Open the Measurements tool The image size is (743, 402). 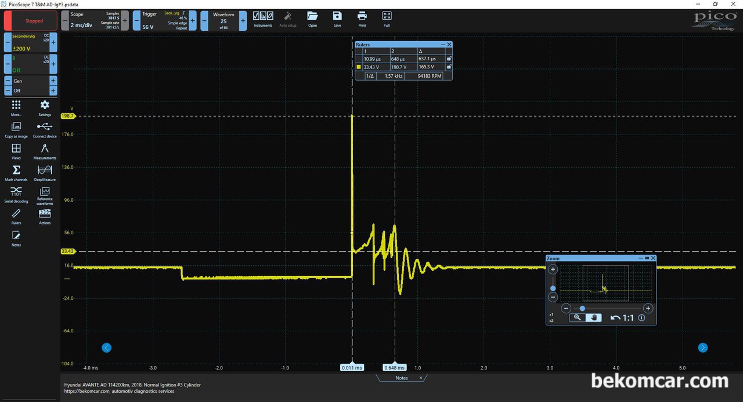(45, 151)
